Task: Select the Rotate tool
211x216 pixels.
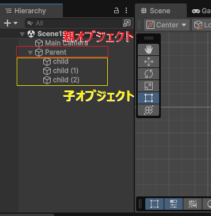Action: click(x=148, y=74)
